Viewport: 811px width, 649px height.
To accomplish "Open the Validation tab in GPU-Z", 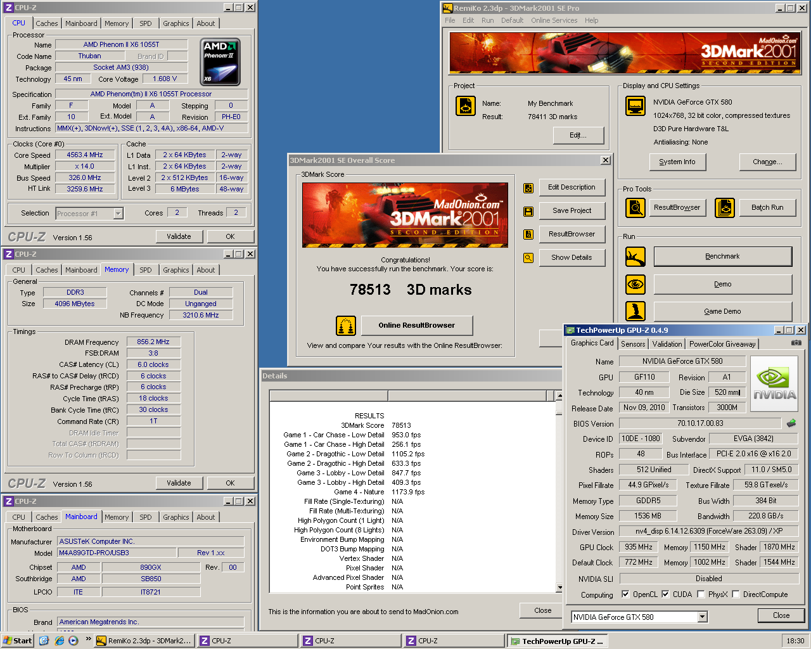I will click(x=667, y=344).
